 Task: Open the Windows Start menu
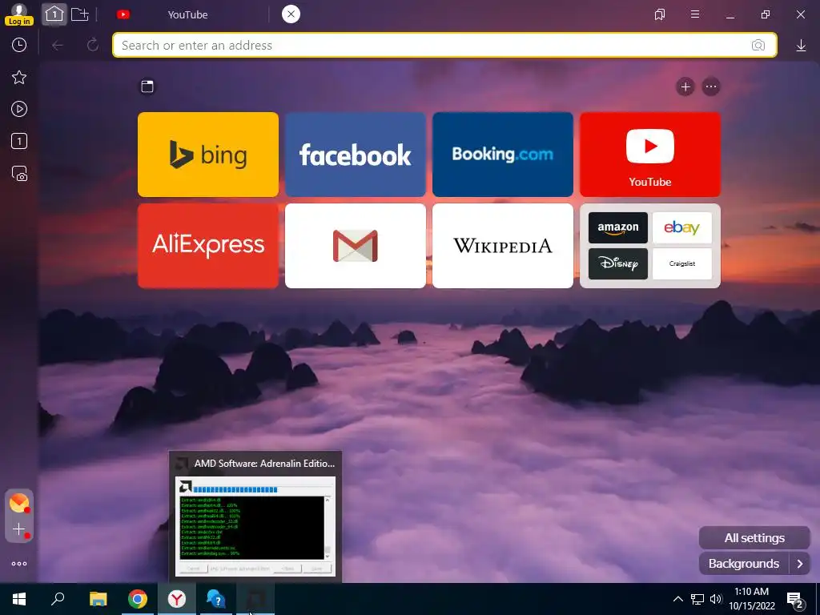tap(19, 599)
